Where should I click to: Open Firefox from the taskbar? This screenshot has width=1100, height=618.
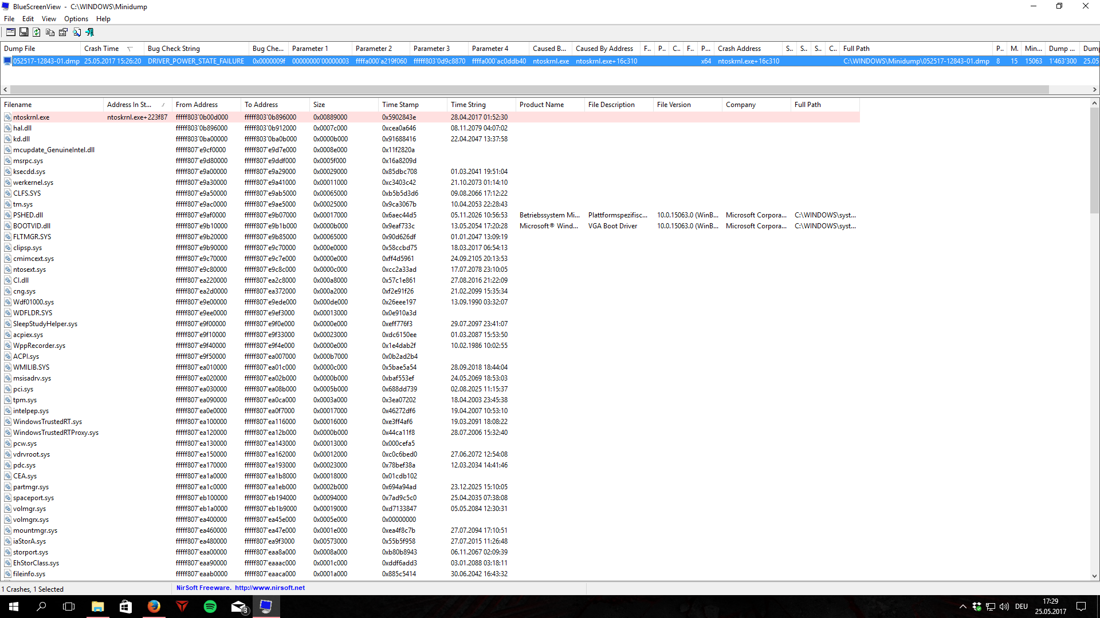tap(154, 607)
